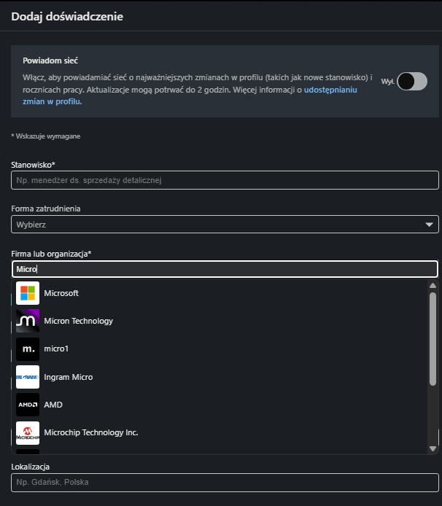Click the suggestion list scrollbar thumb
Screen dimensions: 442x506
pos(433,339)
